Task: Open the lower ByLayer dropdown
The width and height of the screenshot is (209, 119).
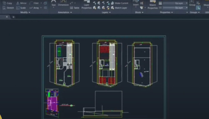Action: [x=186, y=8]
